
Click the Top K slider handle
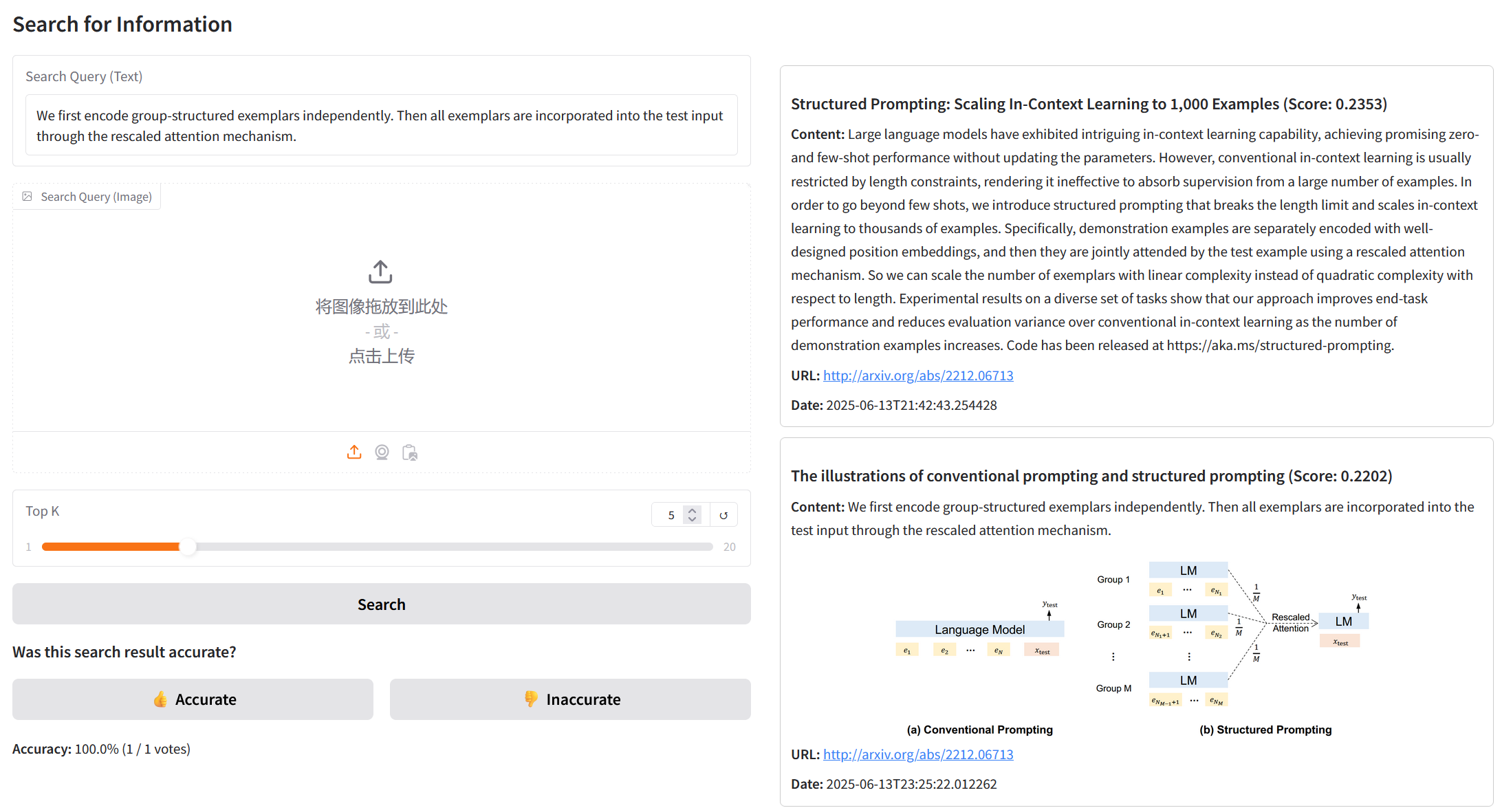click(x=188, y=547)
